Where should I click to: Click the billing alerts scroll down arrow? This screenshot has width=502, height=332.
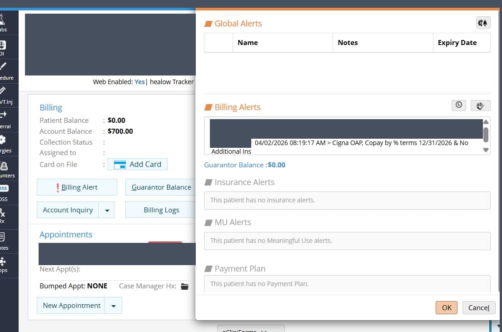pos(486,150)
